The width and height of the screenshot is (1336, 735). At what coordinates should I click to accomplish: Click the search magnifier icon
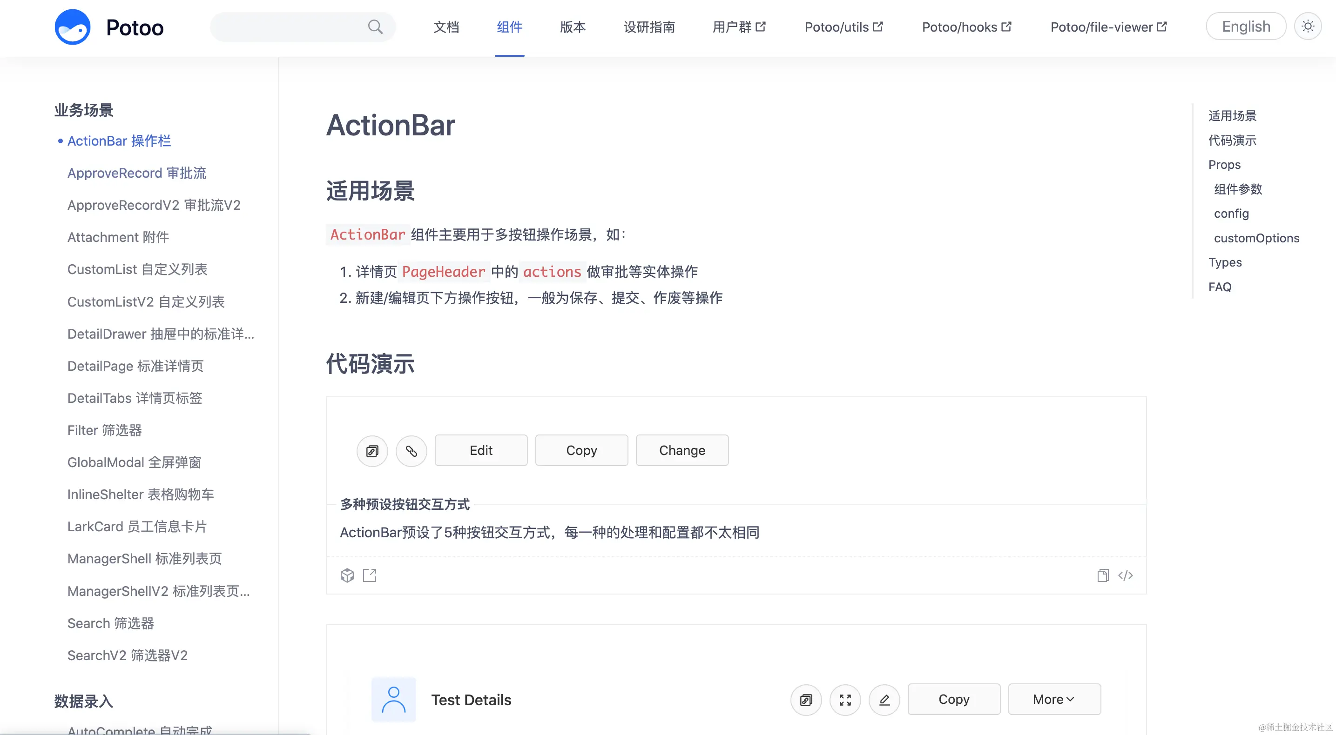click(x=375, y=27)
